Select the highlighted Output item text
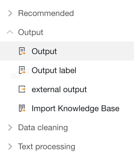The height and width of the screenshot is (153, 134). (44, 52)
